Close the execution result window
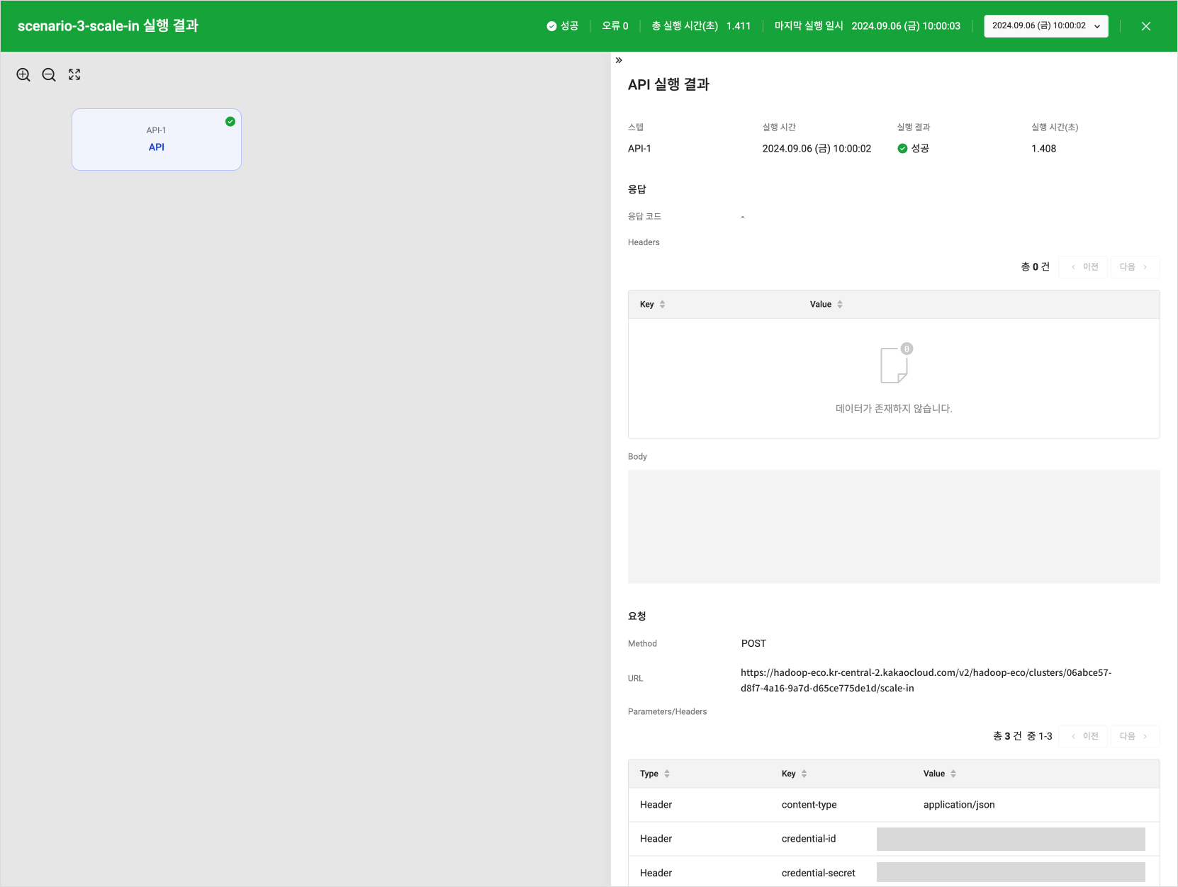 tap(1146, 26)
